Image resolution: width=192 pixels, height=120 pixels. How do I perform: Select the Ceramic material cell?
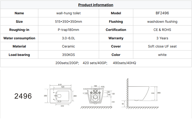68,46
